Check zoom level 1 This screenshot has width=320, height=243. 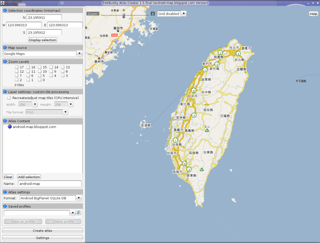click(28, 80)
